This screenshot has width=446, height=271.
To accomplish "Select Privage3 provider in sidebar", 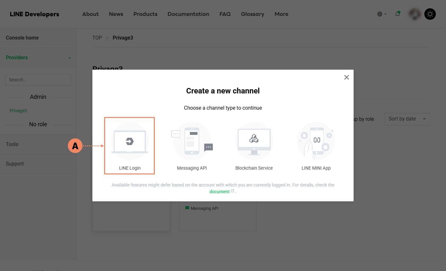I will pos(18,111).
